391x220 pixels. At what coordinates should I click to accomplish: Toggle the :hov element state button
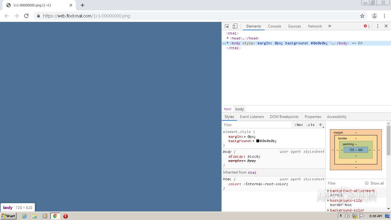pos(299,125)
